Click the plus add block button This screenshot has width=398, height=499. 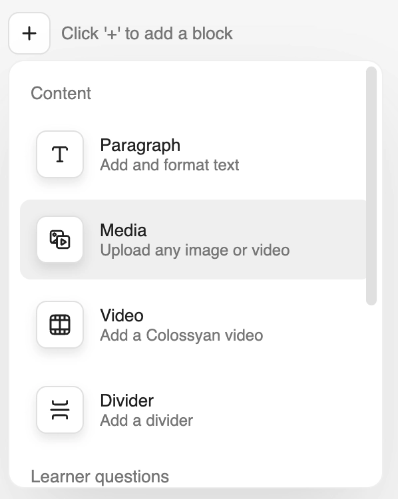[x=29, y=33]
